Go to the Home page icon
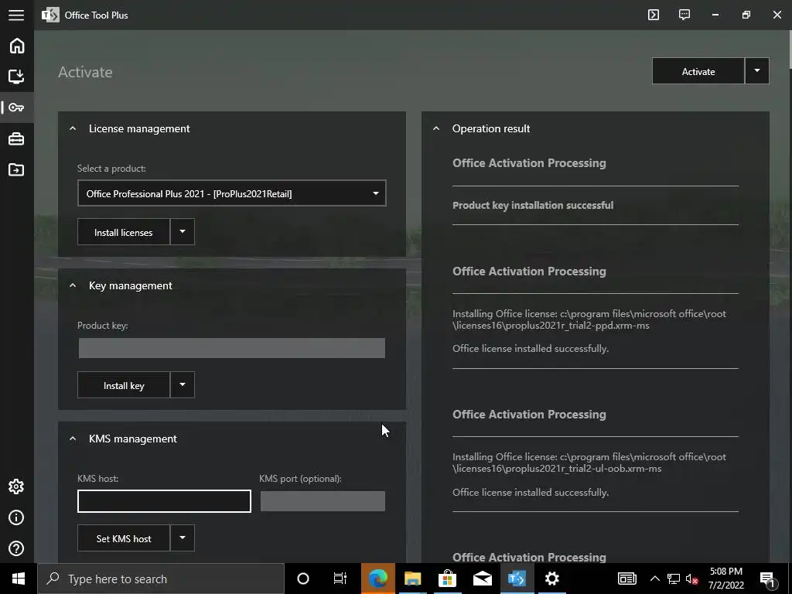792x594 pixels. point(17,46)
